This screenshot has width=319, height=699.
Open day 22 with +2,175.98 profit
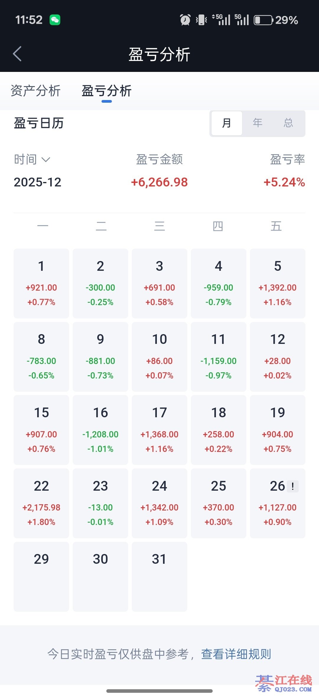coord(41,503)
